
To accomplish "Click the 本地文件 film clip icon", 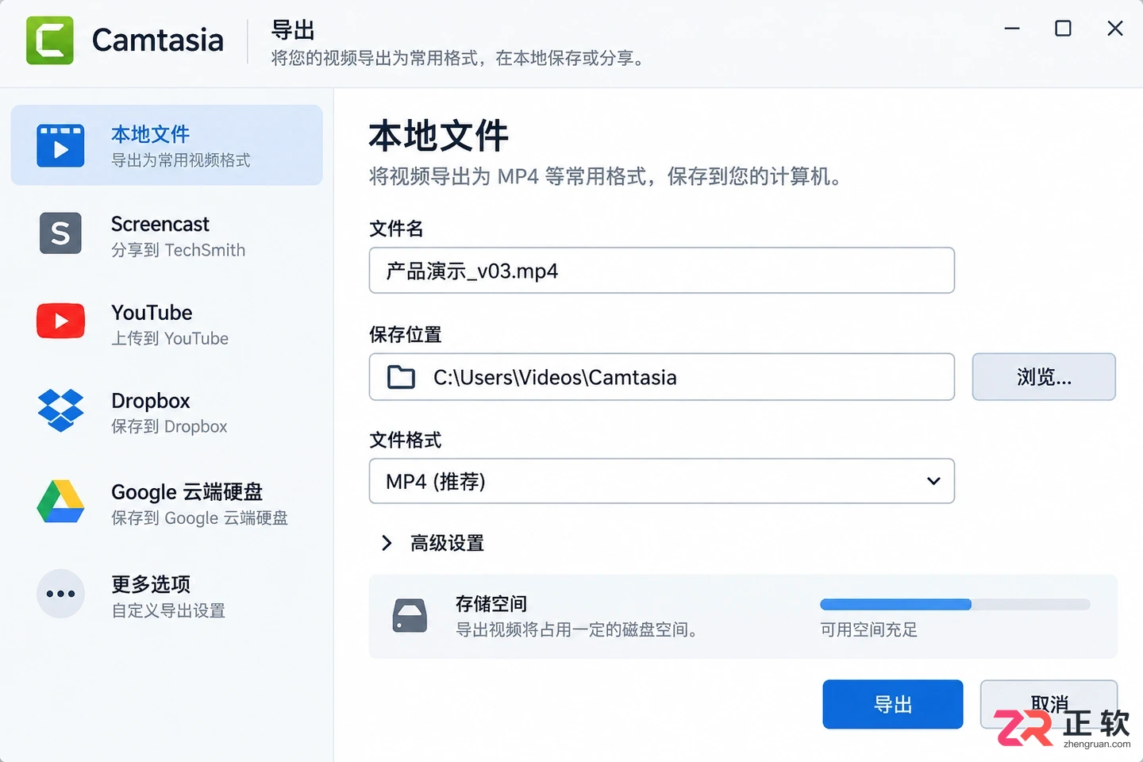I will 60,146.
